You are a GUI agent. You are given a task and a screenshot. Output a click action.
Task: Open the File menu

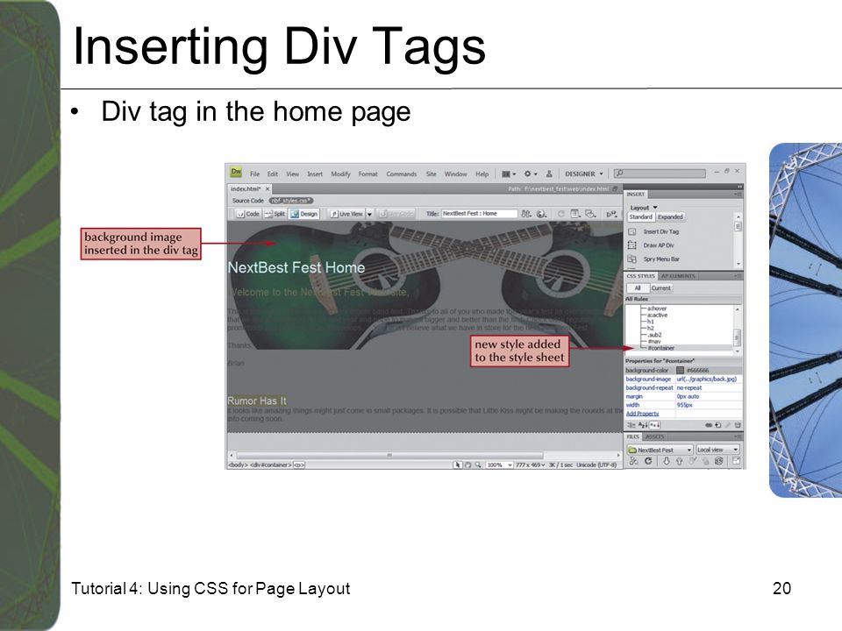tap(254, 174)
